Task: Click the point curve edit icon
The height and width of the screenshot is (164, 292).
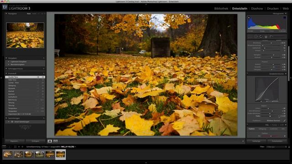Action: [285, 120]
